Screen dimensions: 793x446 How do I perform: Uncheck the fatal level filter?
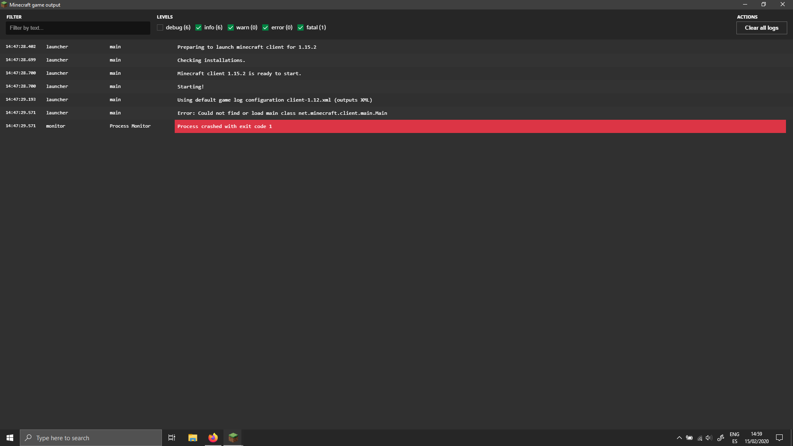[301, 28]
